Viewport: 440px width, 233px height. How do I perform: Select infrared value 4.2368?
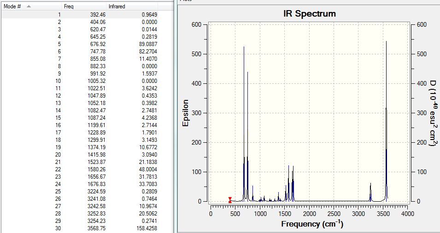[x=149, y=118]
